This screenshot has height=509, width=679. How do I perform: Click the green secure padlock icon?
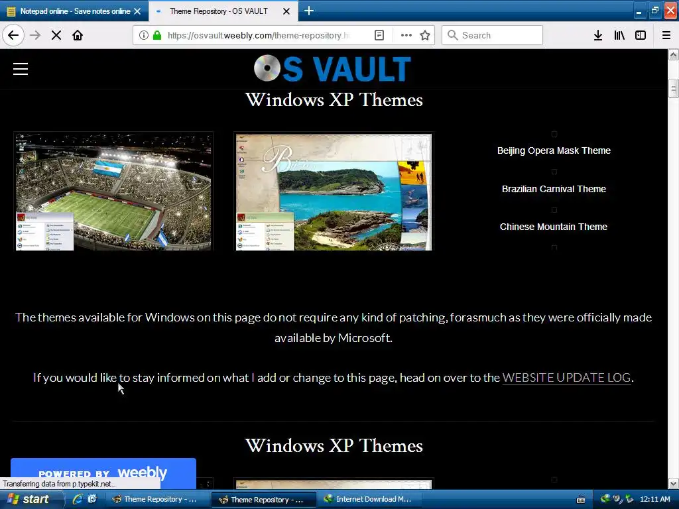point(157,35)
